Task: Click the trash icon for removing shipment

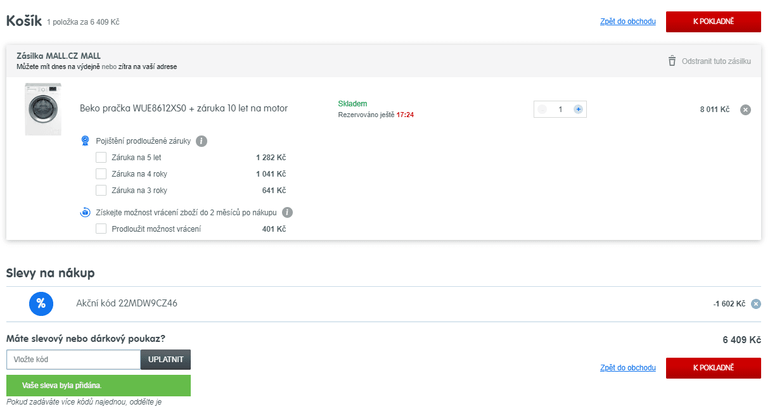Action: pos(672,61)
